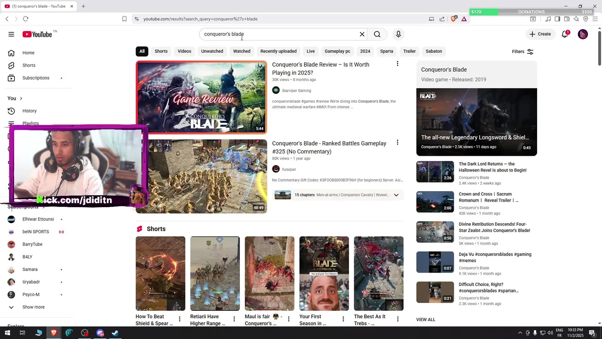Image resolution: width=602 pixels, height=339 pixels.
Task: Open the Windows notification center
Action: coord(592,333)
